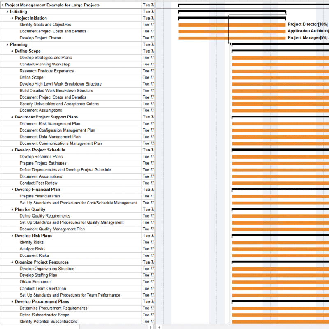Collapse the Develop Project Schedule group
This screenshot has width=329, height=329.
pyautogui.click(x=12, y=150)
